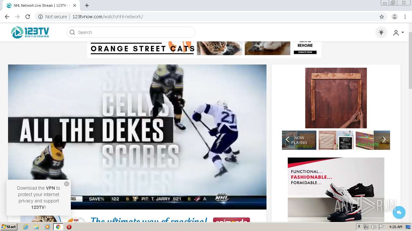Open a new browser tab
Image resolution: width=412 pixels, height=231 pixels.
(87, 5)
